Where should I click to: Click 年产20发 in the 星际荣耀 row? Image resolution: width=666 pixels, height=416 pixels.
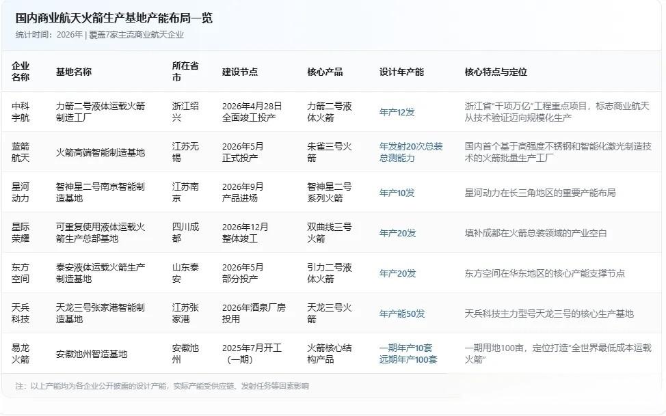tap(397, 233)
